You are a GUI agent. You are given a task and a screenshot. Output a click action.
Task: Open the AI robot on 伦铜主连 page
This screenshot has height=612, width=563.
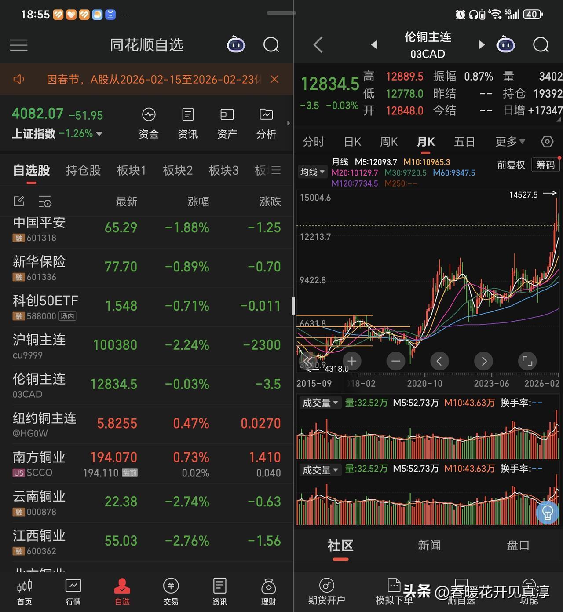506,44
